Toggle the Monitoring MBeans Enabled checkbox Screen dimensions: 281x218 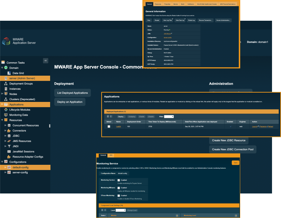tap(119, 188)
